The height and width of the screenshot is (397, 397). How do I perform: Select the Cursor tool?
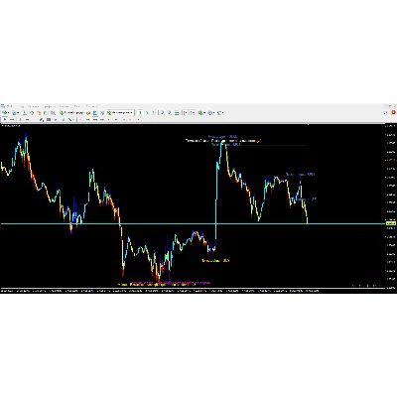click(x=5, y=119)
